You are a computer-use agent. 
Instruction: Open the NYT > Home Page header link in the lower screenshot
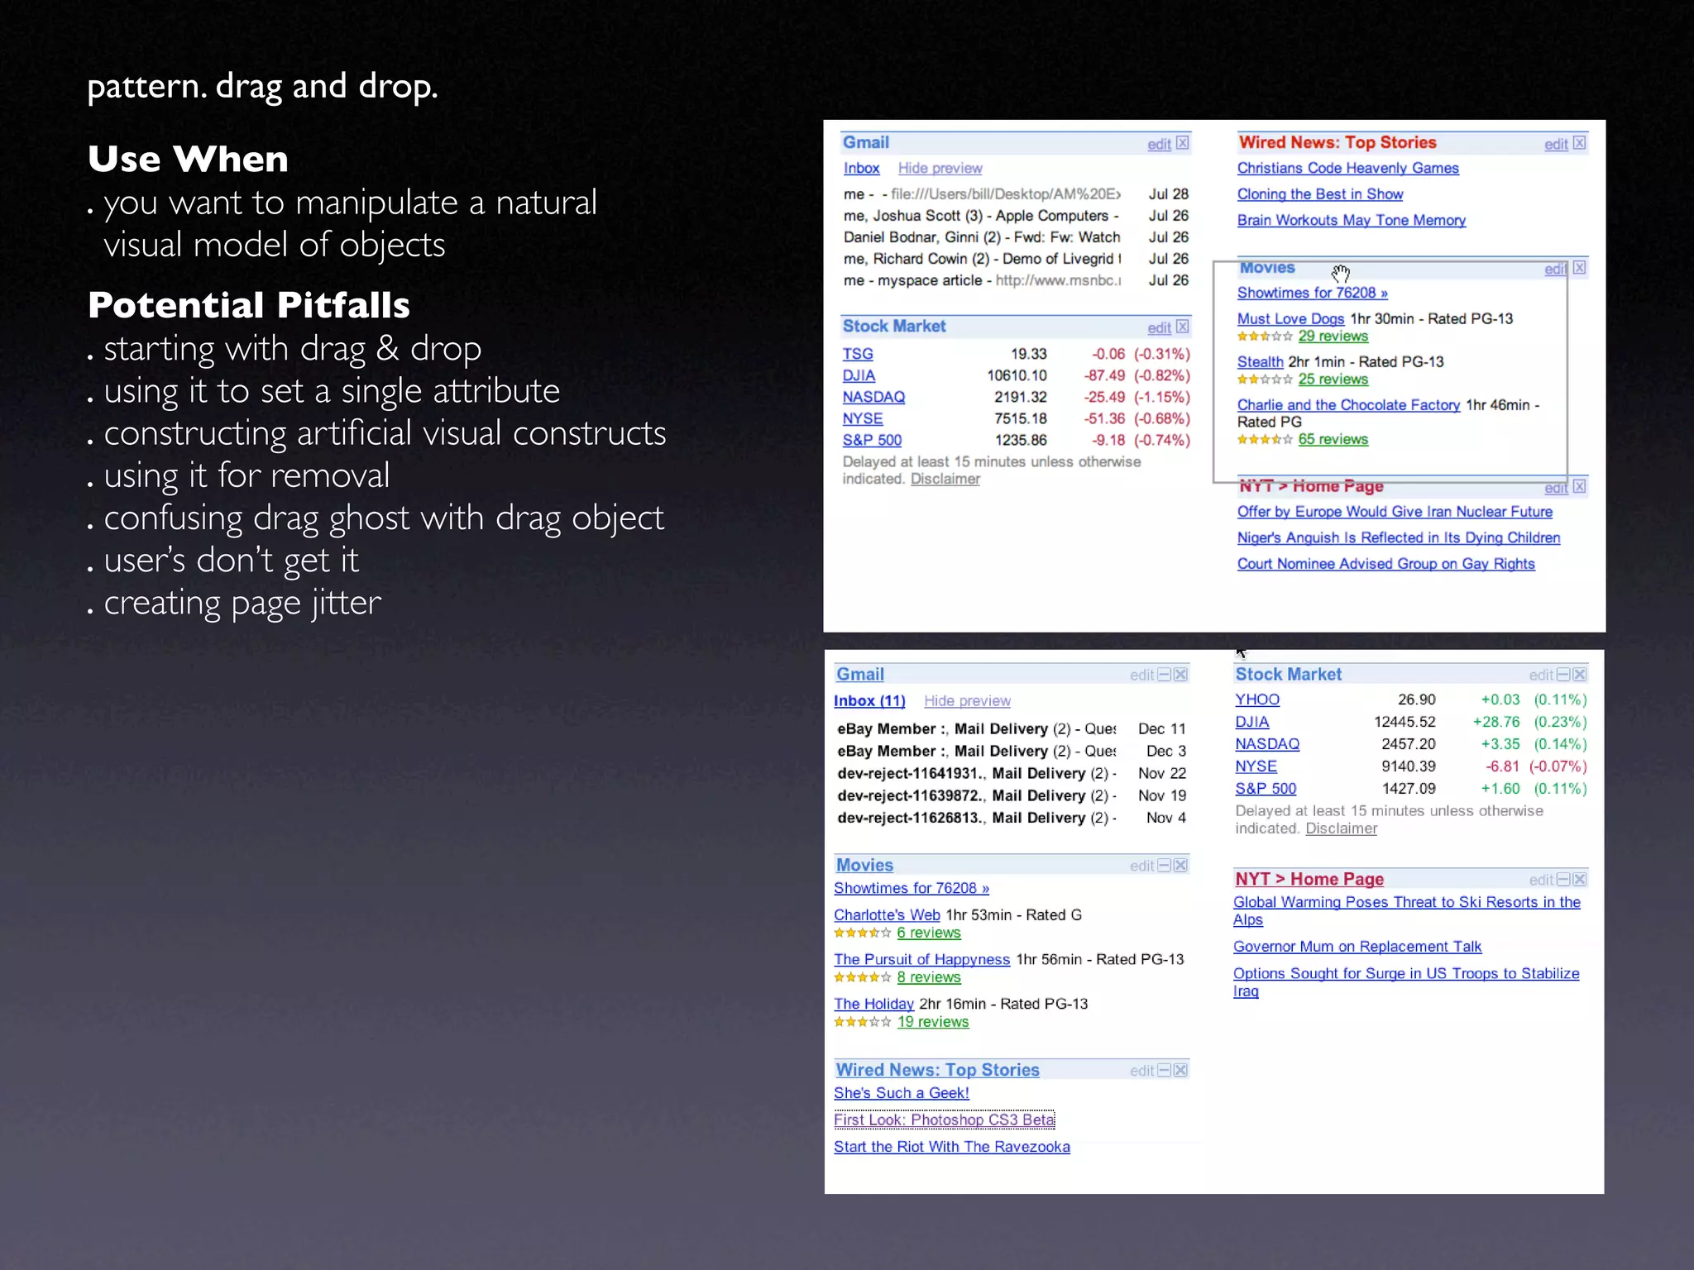coord(1309,879)
